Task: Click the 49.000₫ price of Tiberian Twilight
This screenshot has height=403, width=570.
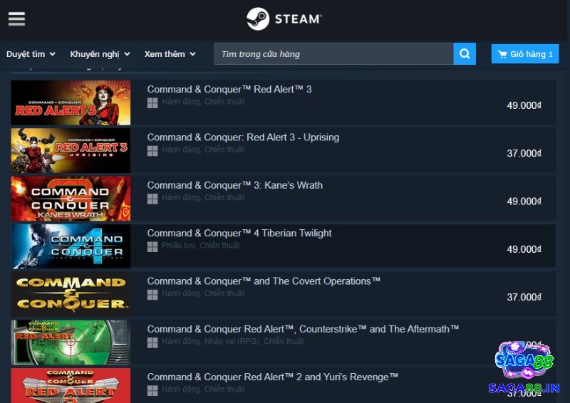Action: (x=524, y=250)
